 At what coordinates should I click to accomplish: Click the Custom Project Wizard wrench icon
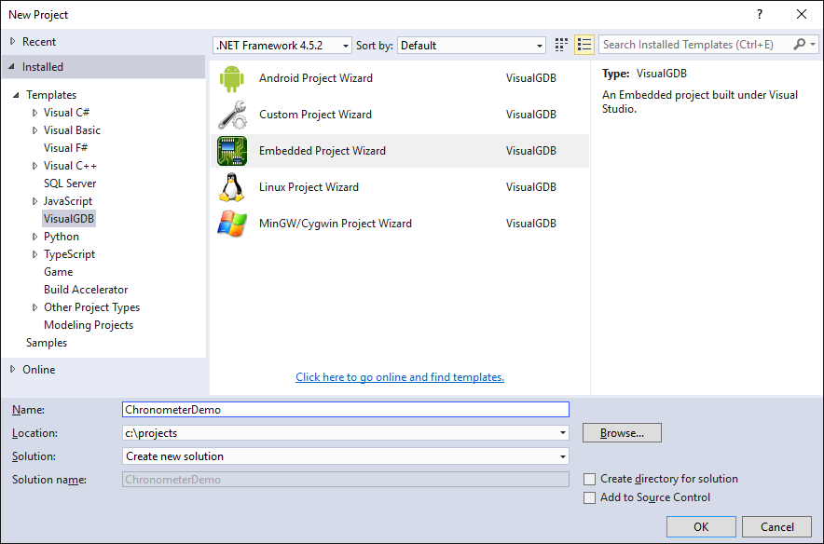click(x=232, y=115)
